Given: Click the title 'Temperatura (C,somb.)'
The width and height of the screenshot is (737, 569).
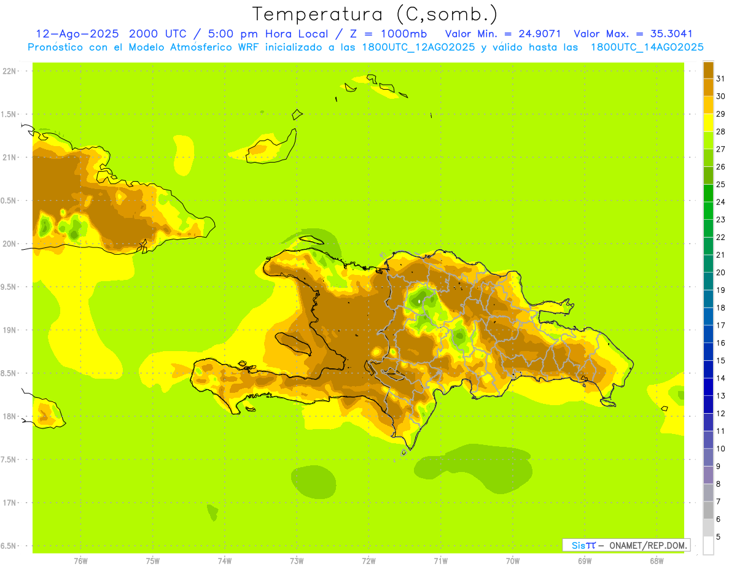Looking at the screenshot, I should pos(375,14).
